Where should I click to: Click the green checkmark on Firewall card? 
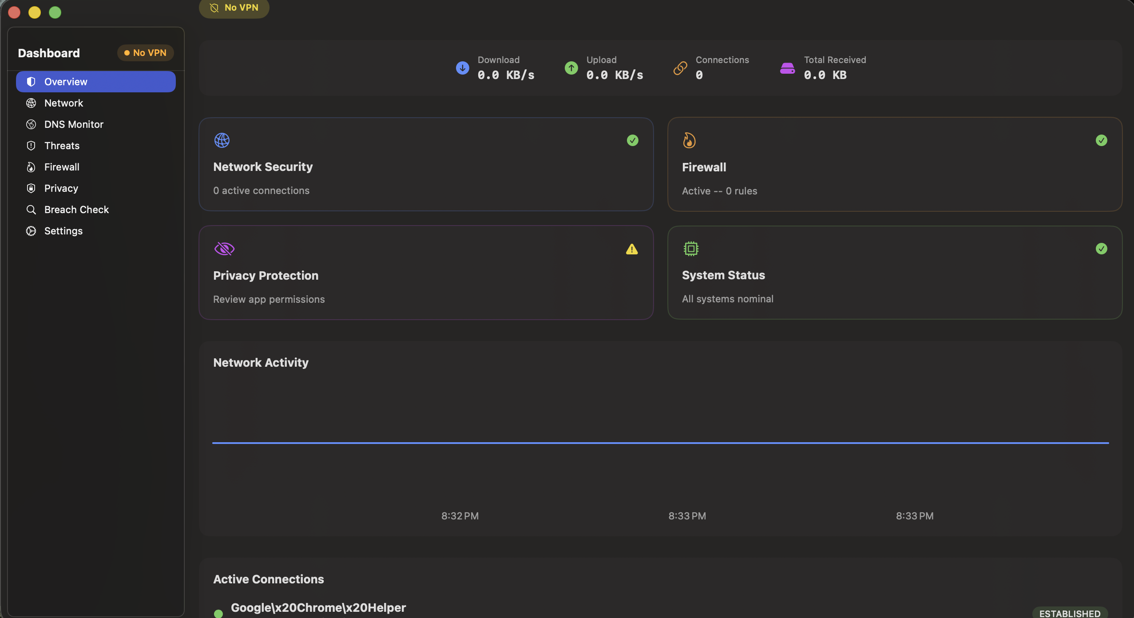(1102, 140)
